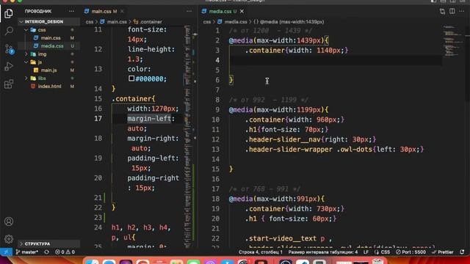Place cursor on empty line 4 of media.css
The height and width of the screenshot is (264, 470).
click(x=335, y=60)
